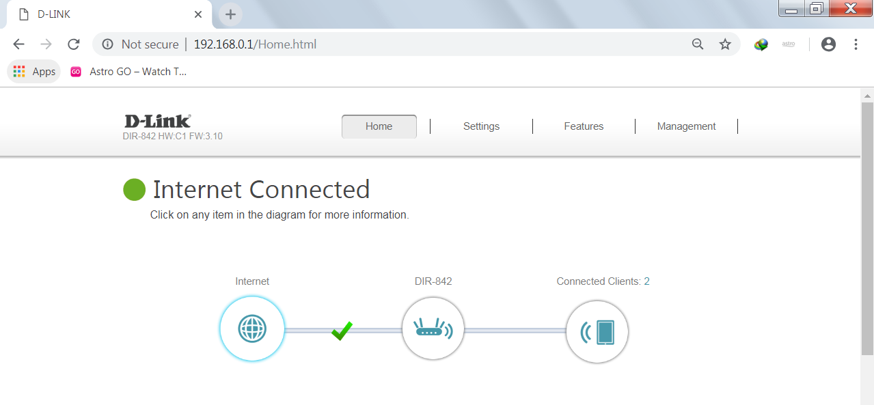Click the Connected Clients: 2 label
874x405 pixels.
tap(603, 281)
